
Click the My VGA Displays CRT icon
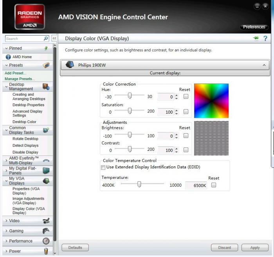[46, 181]
